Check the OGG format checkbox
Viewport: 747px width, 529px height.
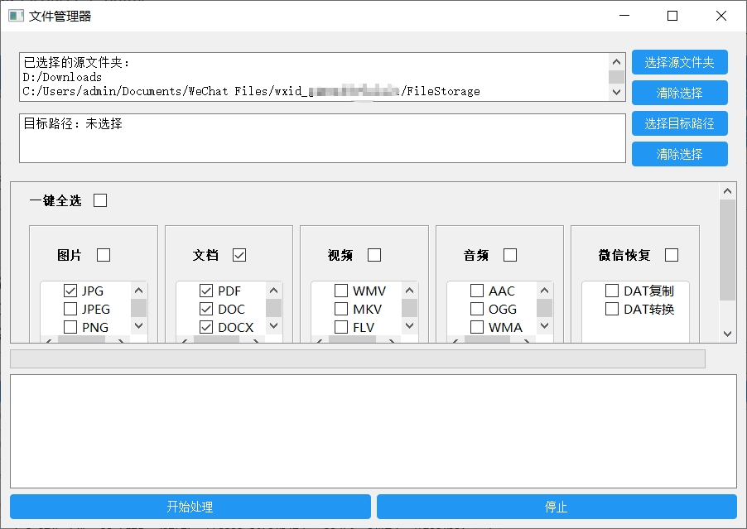(x=476, y=309)
